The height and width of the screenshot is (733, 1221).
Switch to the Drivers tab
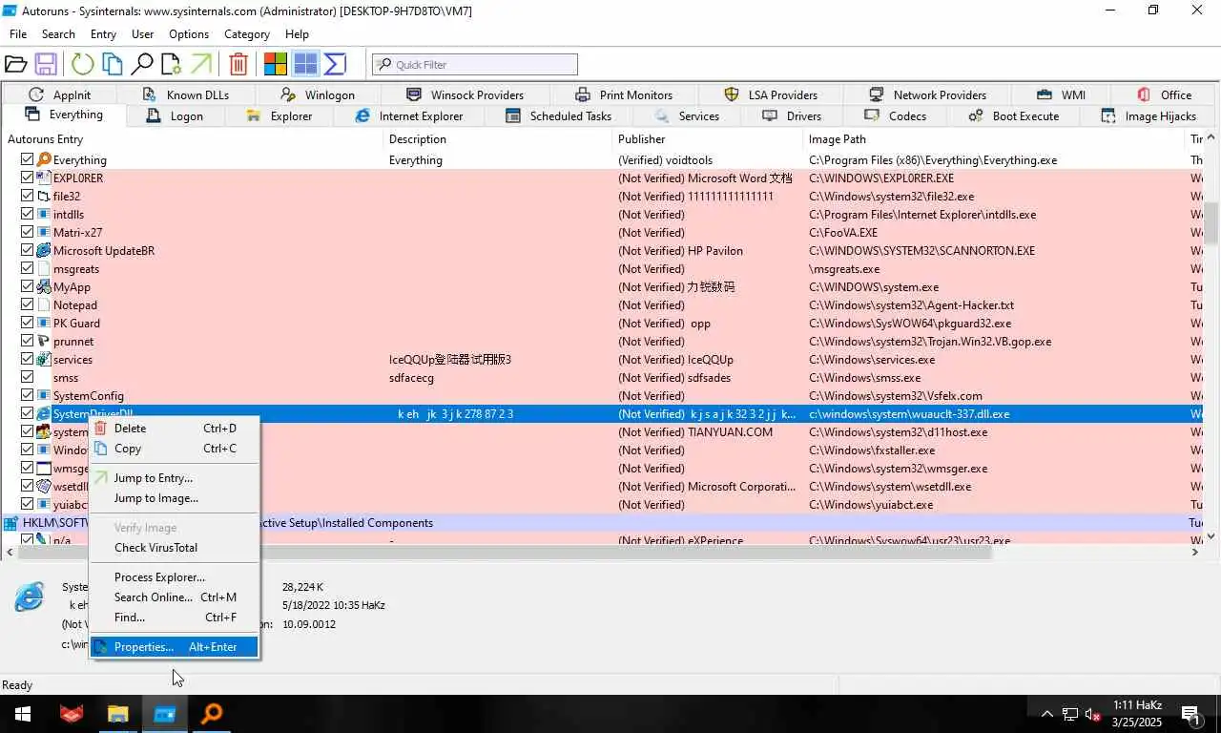792,115
